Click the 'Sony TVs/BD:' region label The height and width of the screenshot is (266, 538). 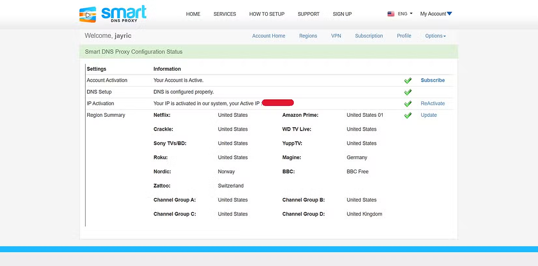(x=170, y=143)
